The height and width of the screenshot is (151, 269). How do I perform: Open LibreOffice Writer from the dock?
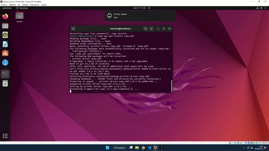point(5,44)
